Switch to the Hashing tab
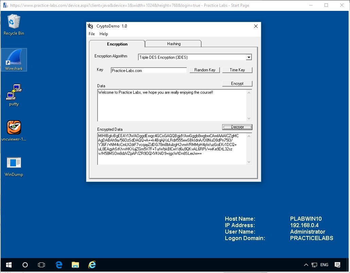Screen dimensions: 350x273 [173, 43]
